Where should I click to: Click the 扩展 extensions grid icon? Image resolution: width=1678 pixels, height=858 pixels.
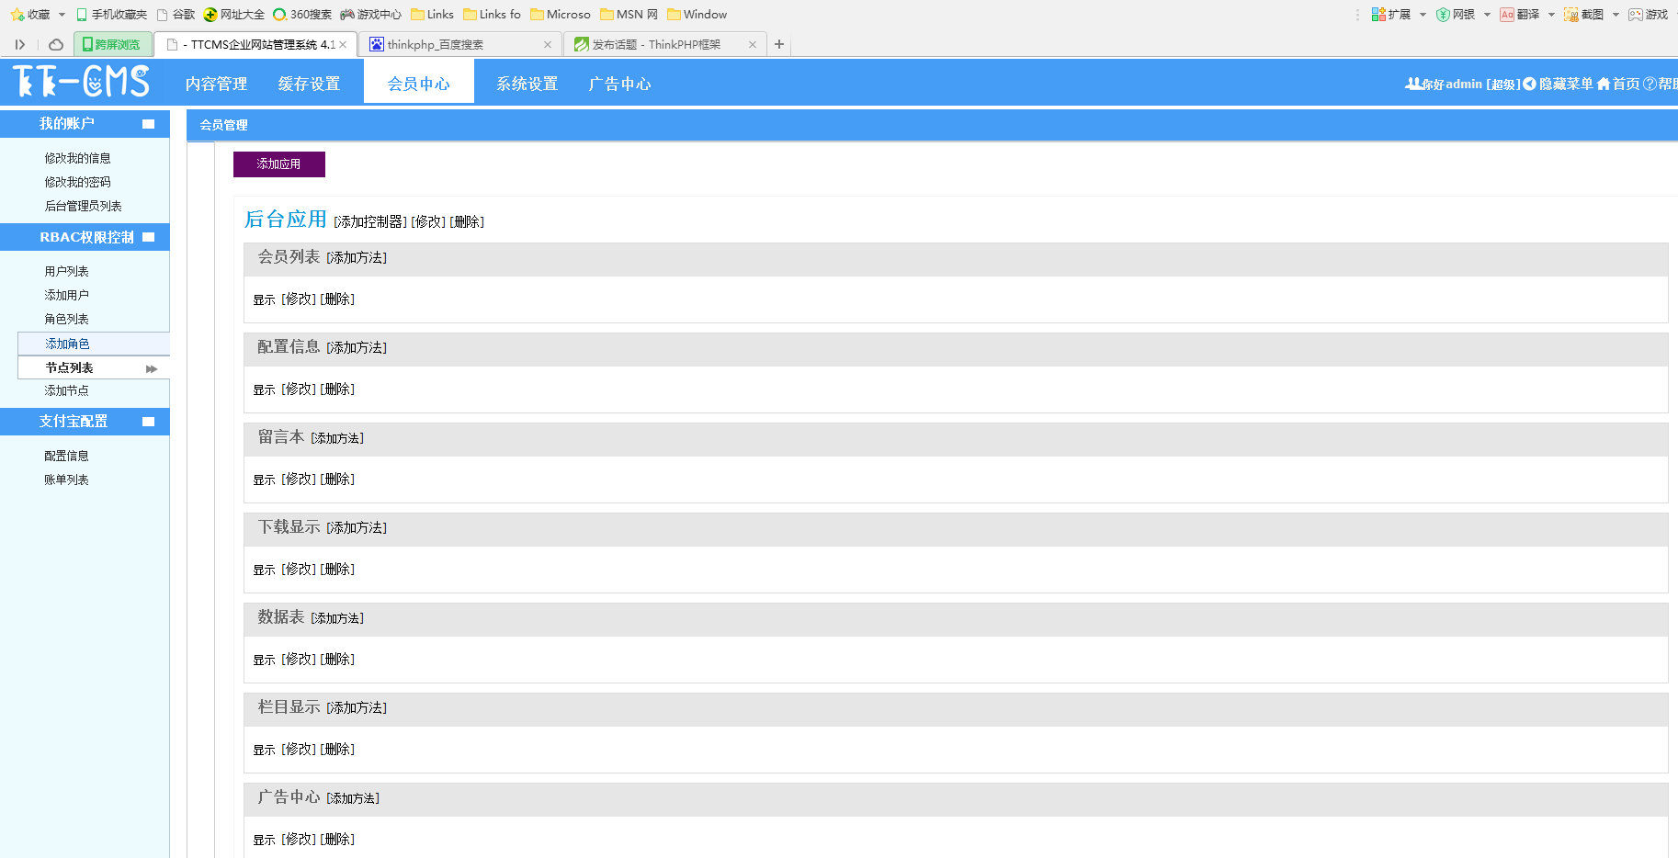[1378, 15]
